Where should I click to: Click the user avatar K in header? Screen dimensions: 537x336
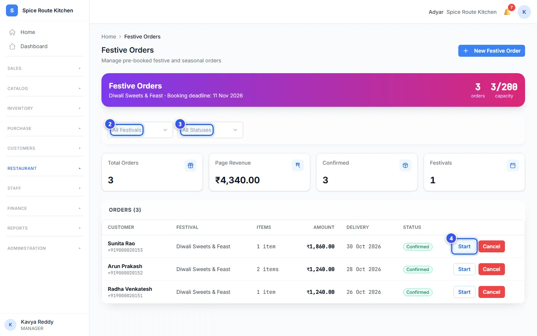coord(524,12)
